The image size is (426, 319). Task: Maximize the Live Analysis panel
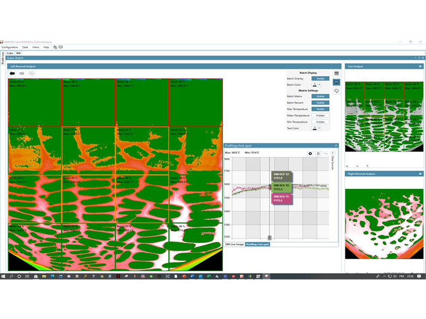420,66
